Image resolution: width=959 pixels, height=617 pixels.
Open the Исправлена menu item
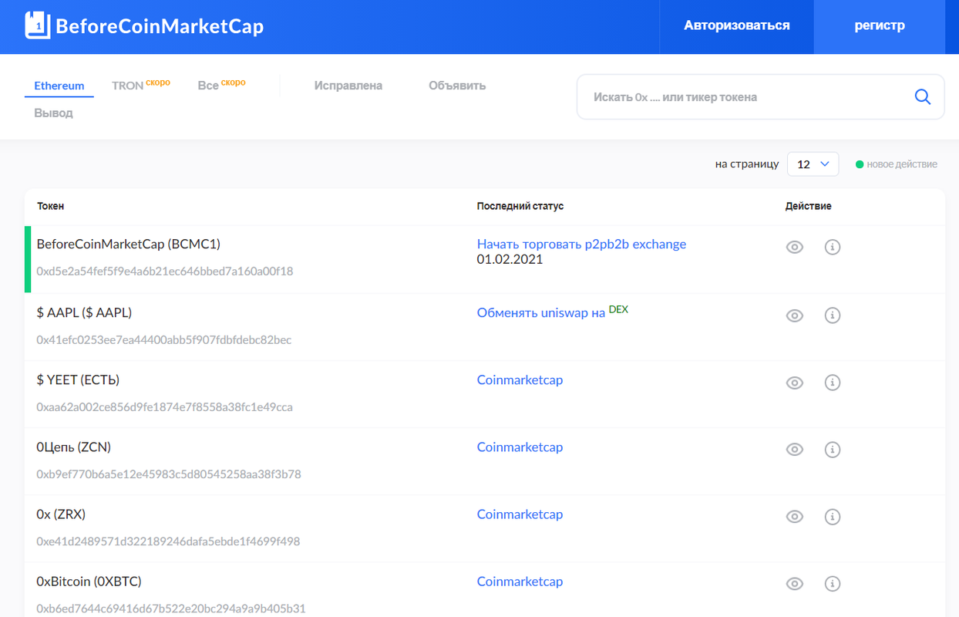pyautogui.click(x=348, y=86)
